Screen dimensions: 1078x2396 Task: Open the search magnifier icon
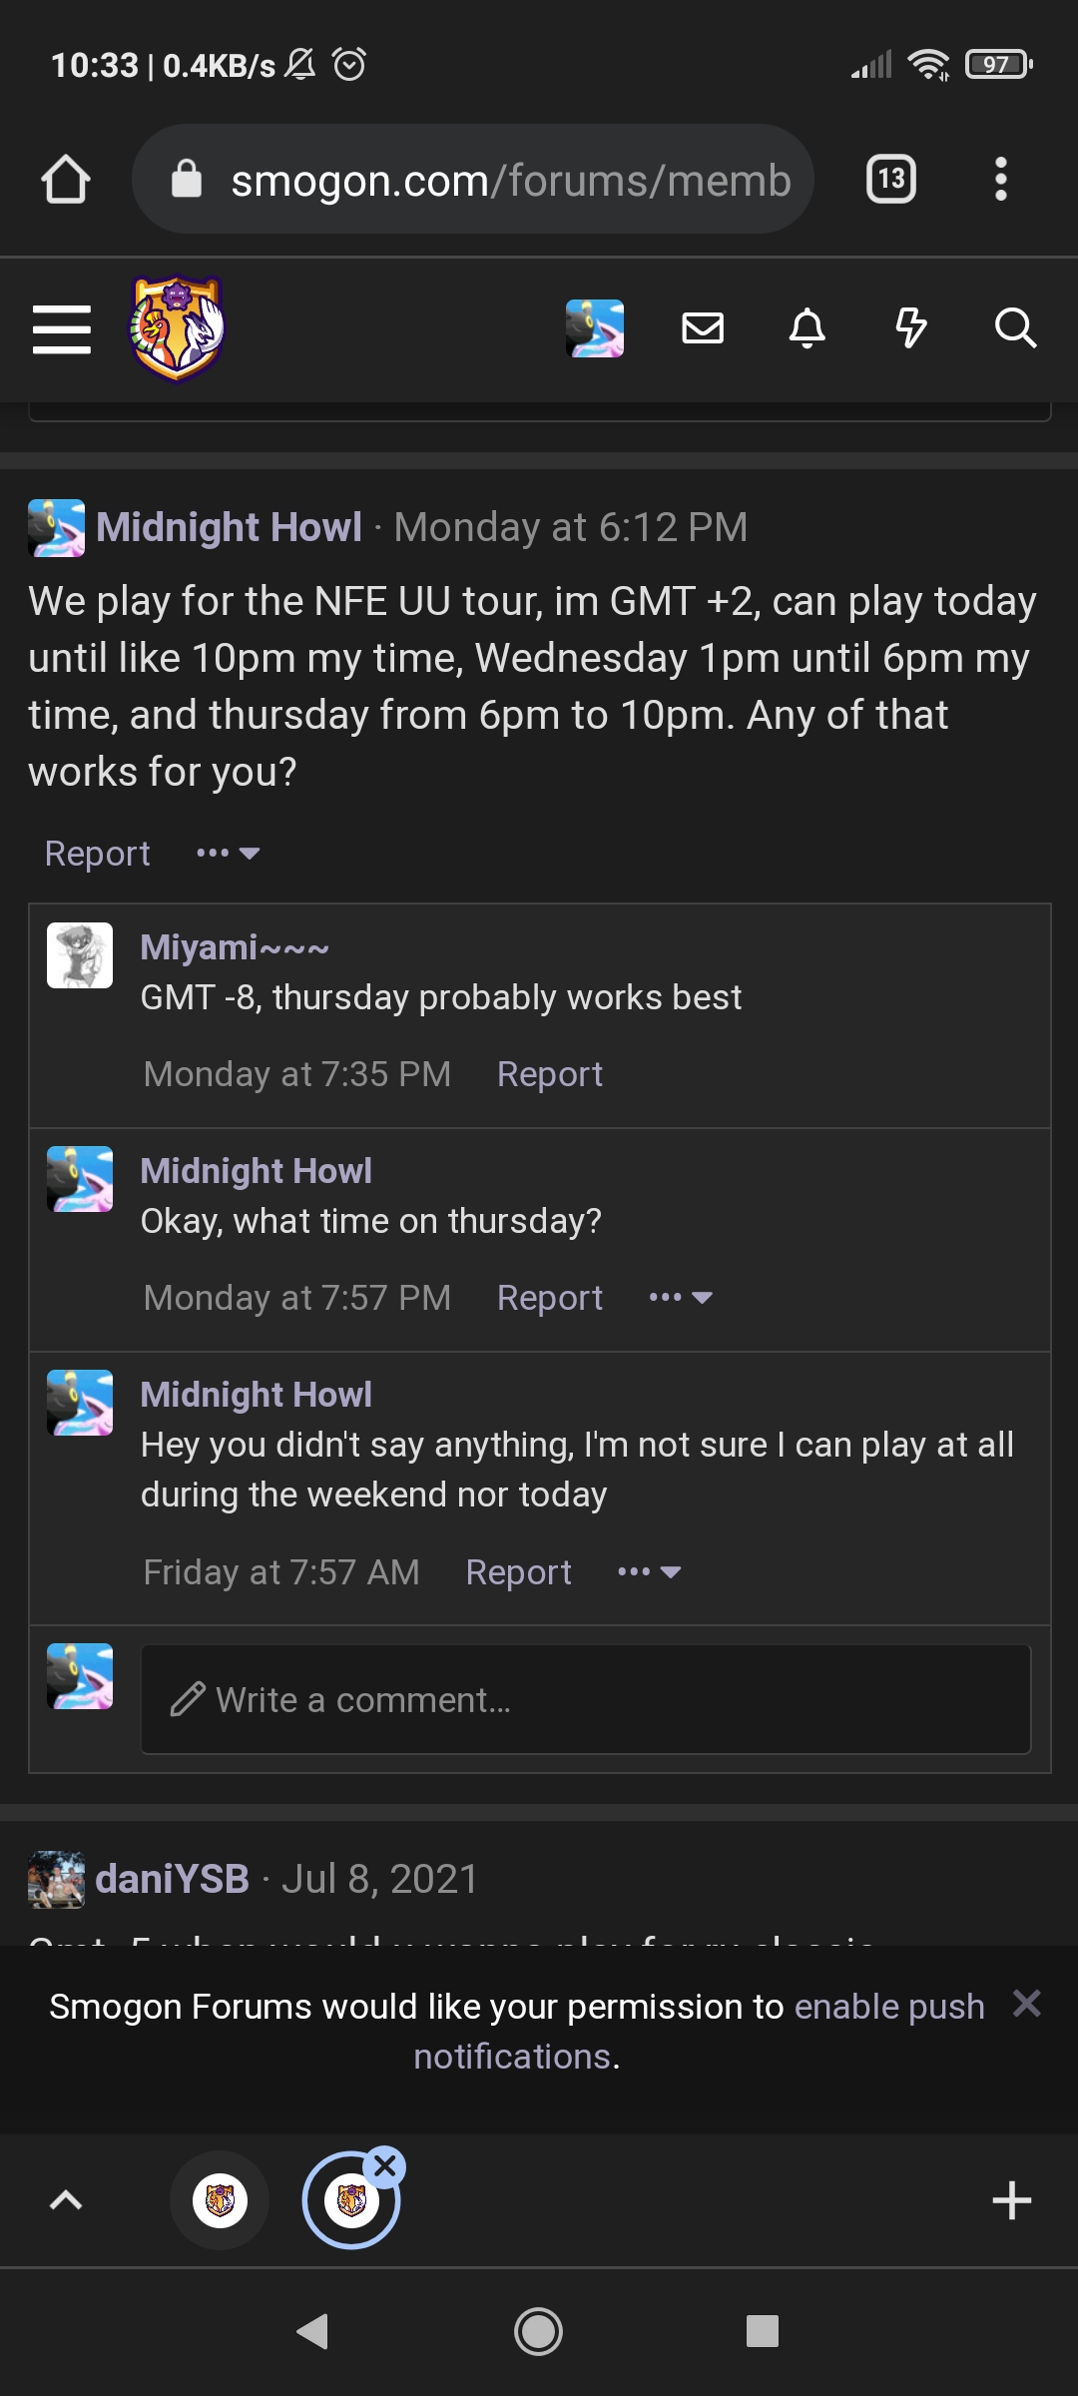click(x=1015, y=327)
